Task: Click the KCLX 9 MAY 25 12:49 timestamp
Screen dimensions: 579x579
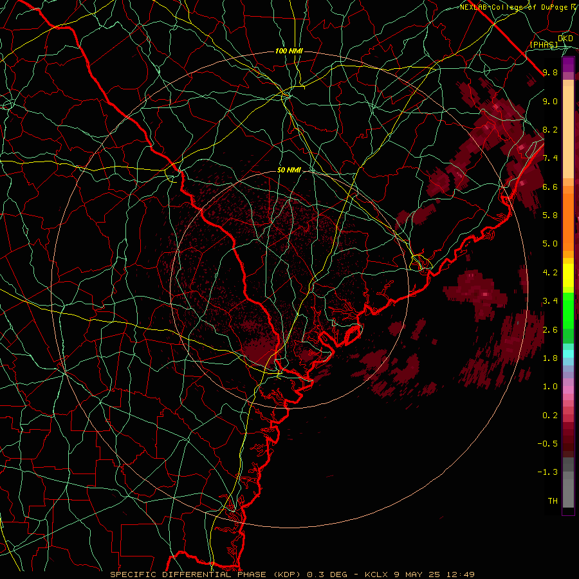Action: tap(419, 574)
